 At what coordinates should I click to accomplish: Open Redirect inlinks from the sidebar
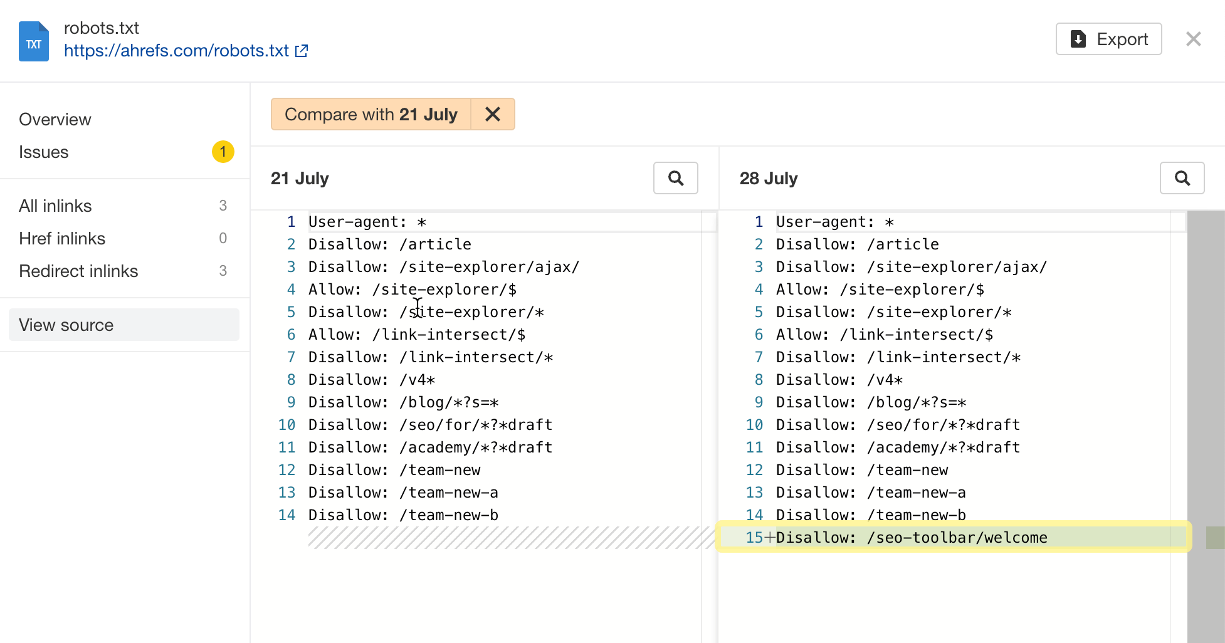78,271
